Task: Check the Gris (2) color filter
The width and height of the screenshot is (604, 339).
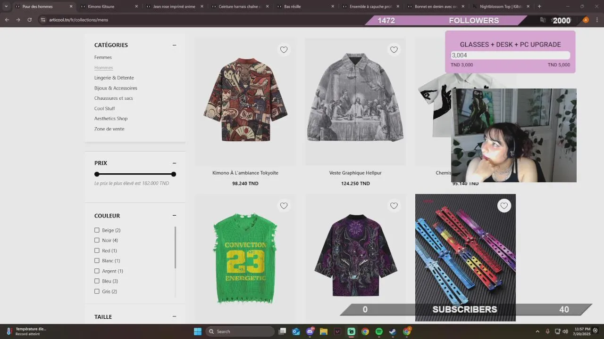Action: (x=97, y=291)
